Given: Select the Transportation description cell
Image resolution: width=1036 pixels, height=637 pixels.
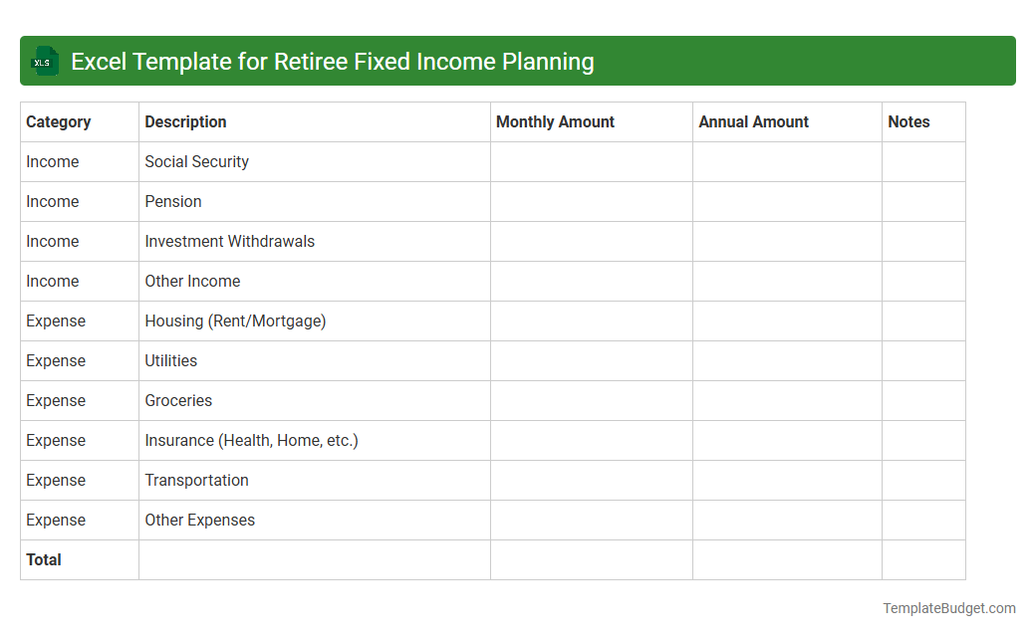Looking at the screenshot, I should click(x=196, y=480).
